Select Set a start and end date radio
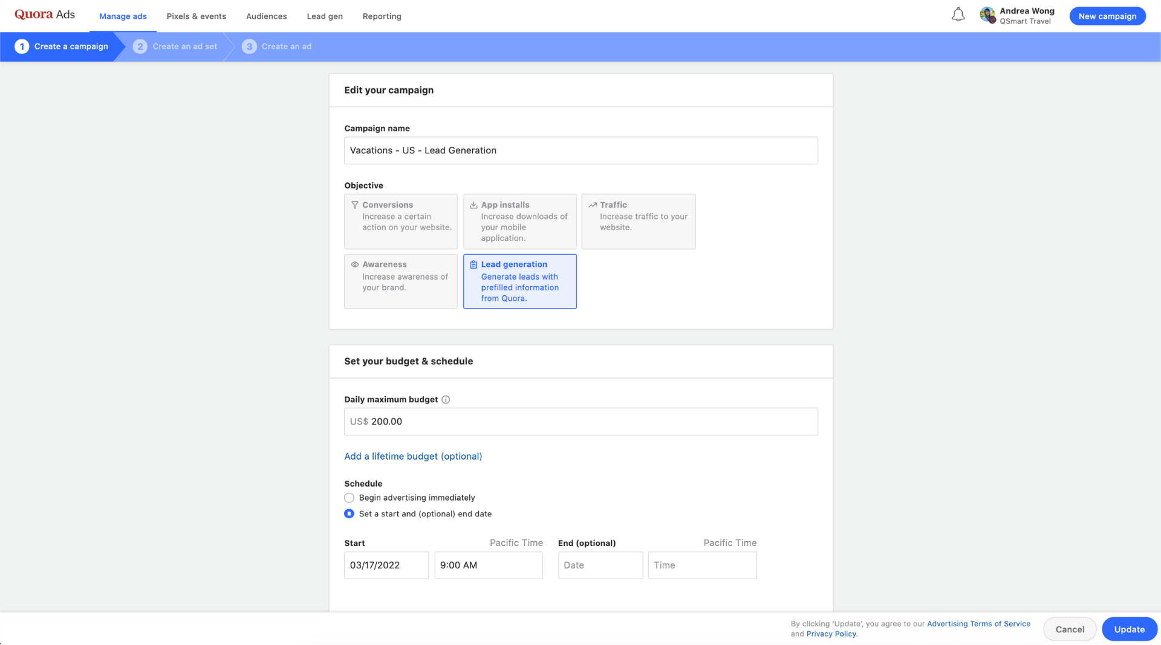Screen dimensions: 1161x645 pyautogui.click(x=349, y=514)
